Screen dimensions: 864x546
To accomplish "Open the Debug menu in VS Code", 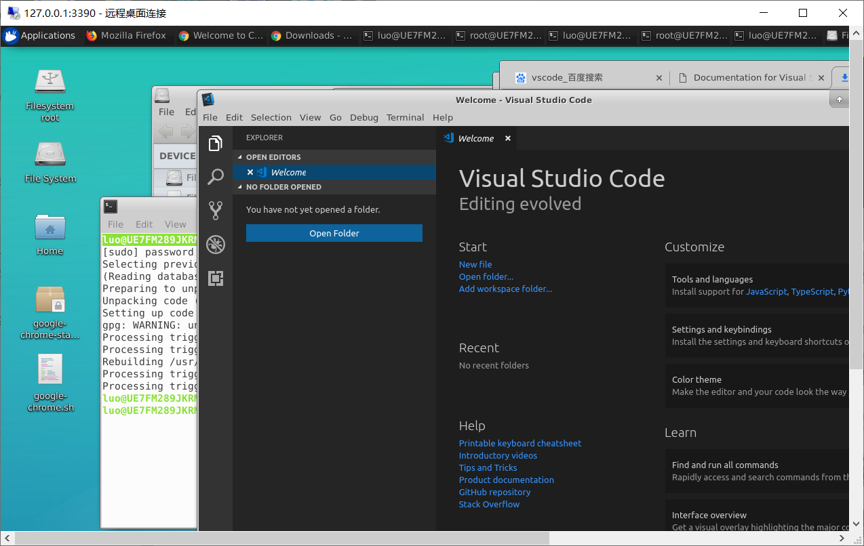I will pyautogui.click(x=364, y=117).
